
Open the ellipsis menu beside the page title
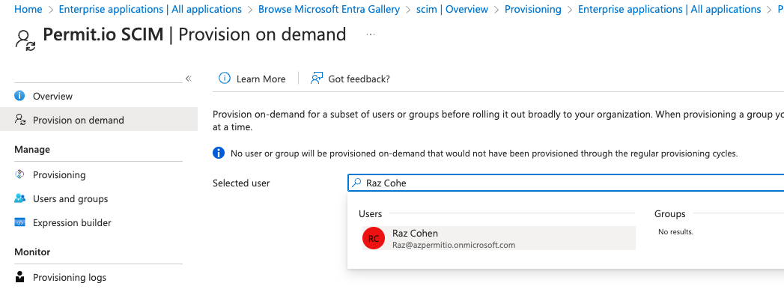(371, 34)
